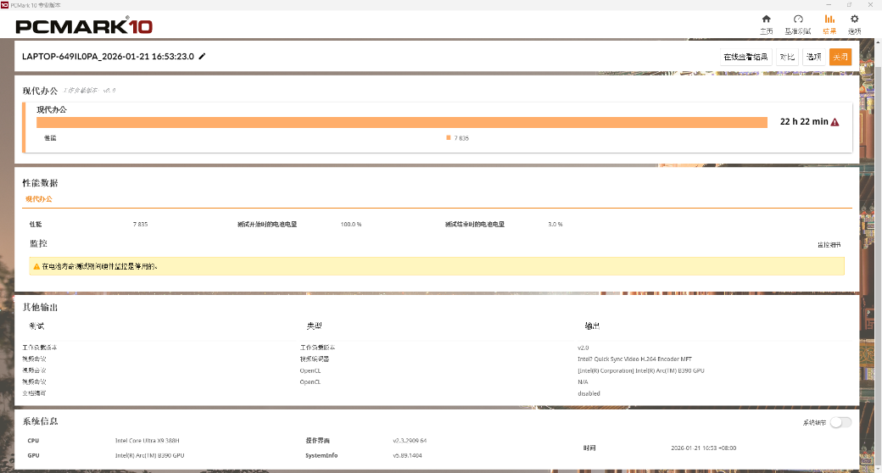882x473 pixels.
Task: Click the 选项 button next to 对比
Action: coord(813,57)
